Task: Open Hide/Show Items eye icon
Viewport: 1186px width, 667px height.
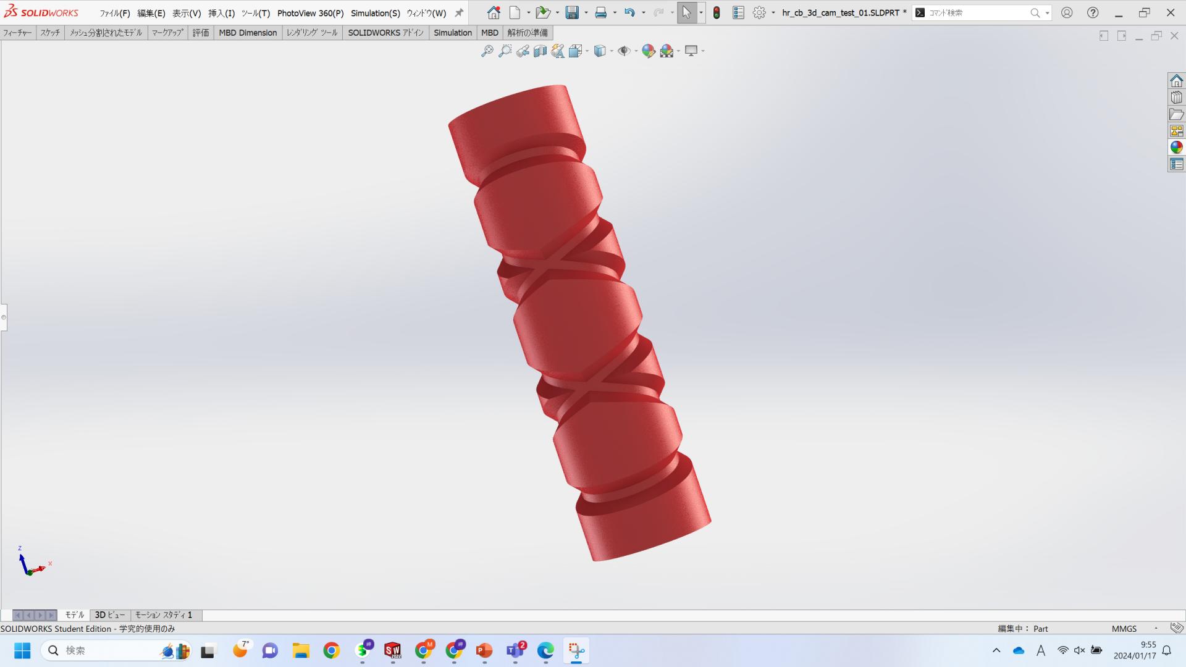Action: [x=624, y=51]
